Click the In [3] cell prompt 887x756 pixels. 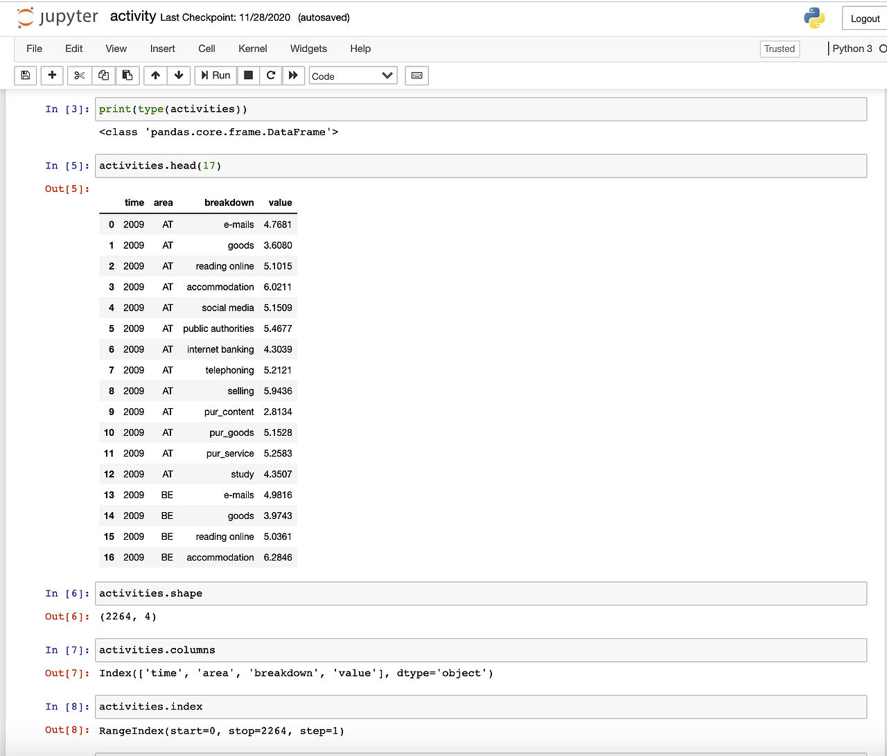coord(67,109)
